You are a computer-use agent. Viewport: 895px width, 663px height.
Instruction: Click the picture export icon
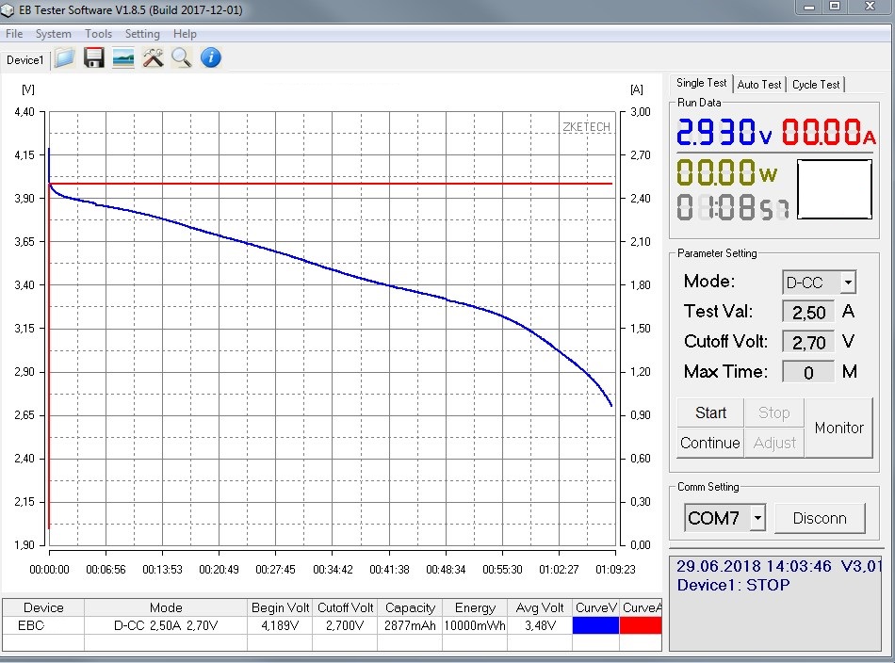coord(123,58)
